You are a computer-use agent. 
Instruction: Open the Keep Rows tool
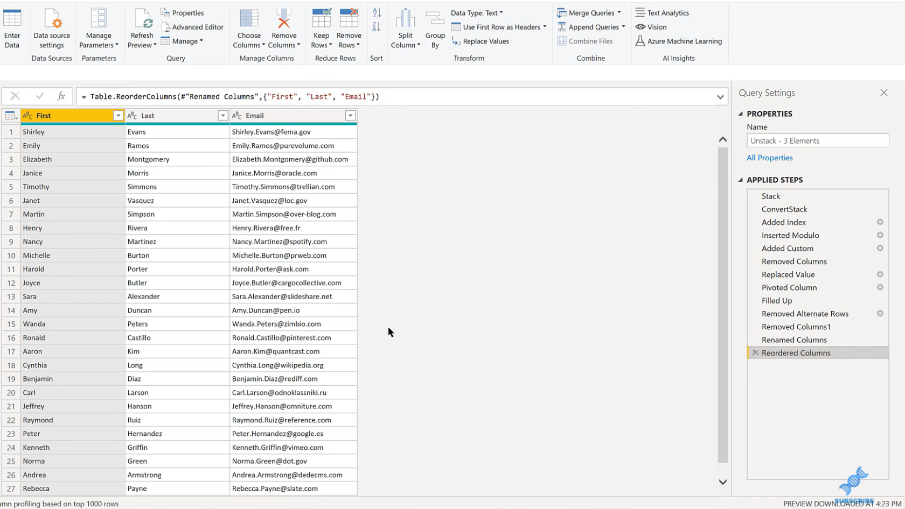pyautogui.click(x=321, y=29)
